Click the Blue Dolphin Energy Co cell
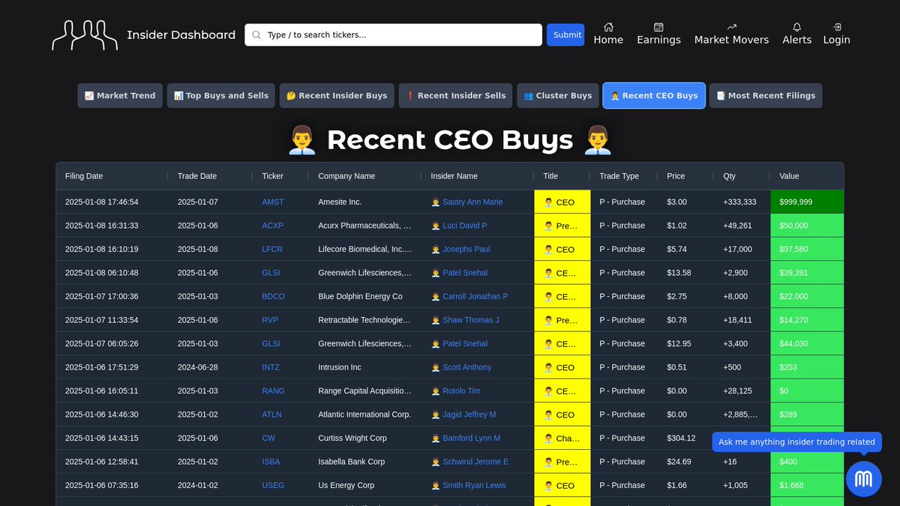The width and height of the screenshot is (900, 506). [364, 296]
